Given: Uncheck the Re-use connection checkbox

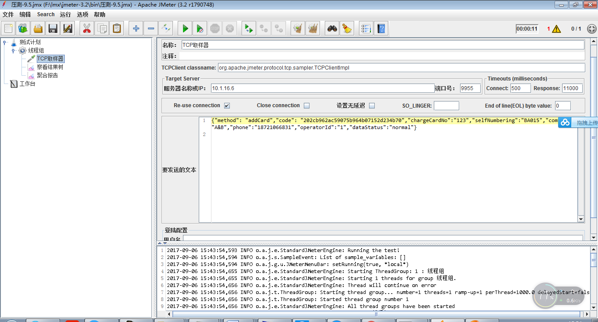Looking at the screenshot, I should pos(226,105).
